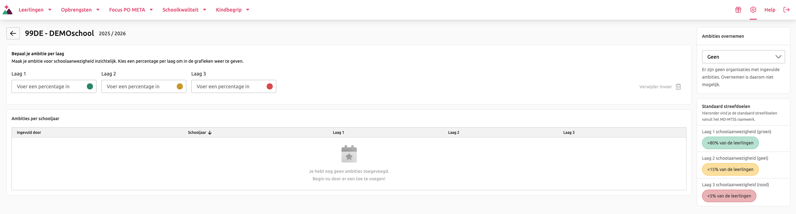Focus the Laag 2 percentage field
Image resolution: width=796 pixels, height=214 pixels.
coord(144,86)
